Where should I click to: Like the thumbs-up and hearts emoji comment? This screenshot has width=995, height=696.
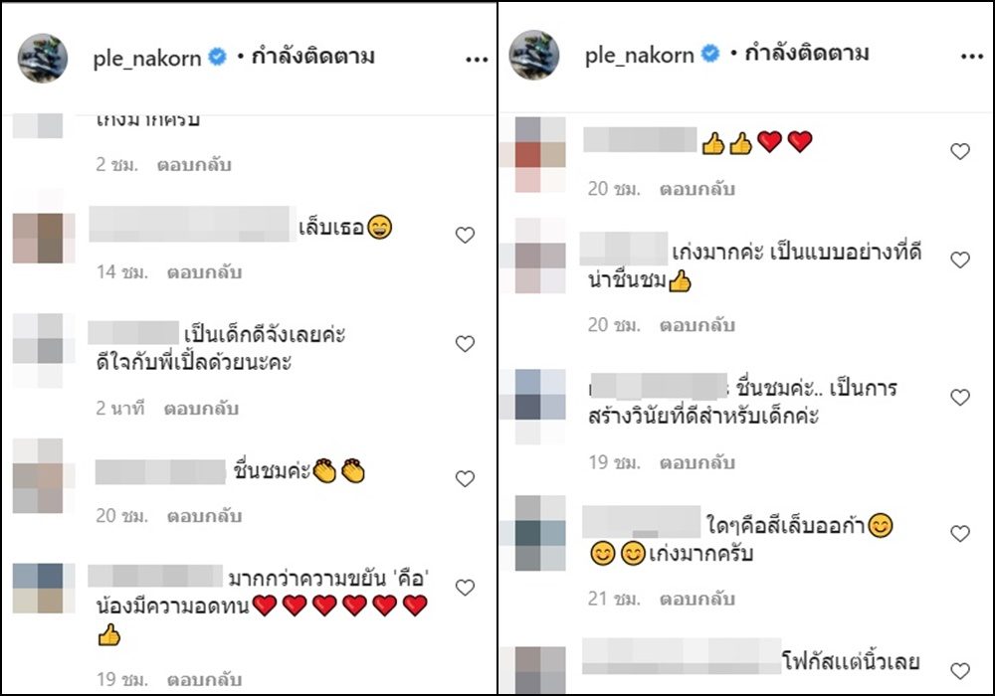pyautogui.click(x=960, y=151)
